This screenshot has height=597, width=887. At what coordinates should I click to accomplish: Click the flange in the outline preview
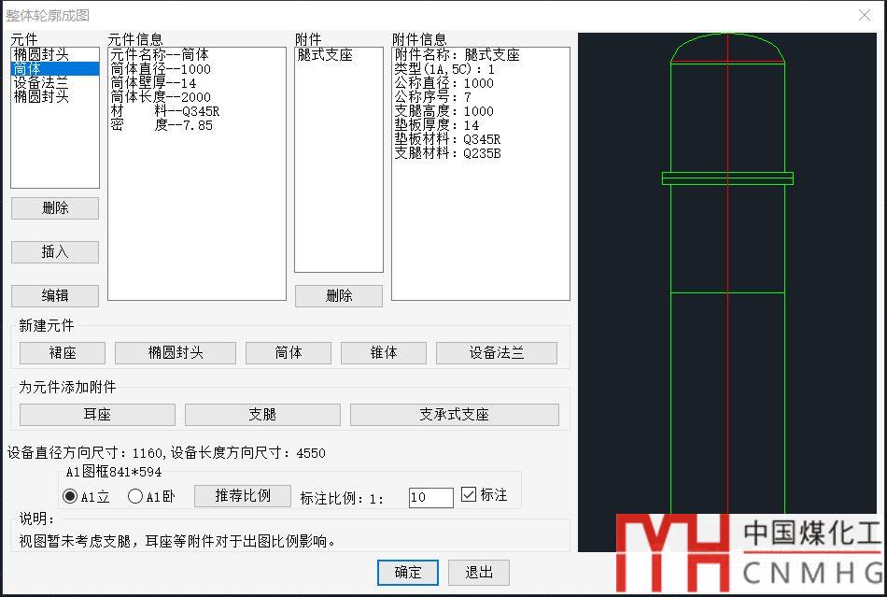[x=727, y=178]
